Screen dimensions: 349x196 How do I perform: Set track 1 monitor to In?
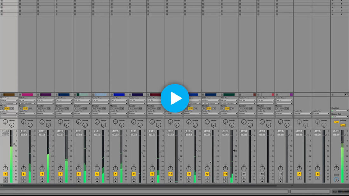point(2,108)
